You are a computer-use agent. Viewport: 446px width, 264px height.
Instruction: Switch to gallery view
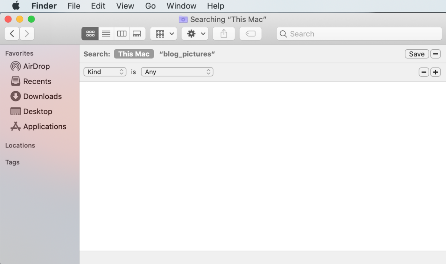pos(137,34)
